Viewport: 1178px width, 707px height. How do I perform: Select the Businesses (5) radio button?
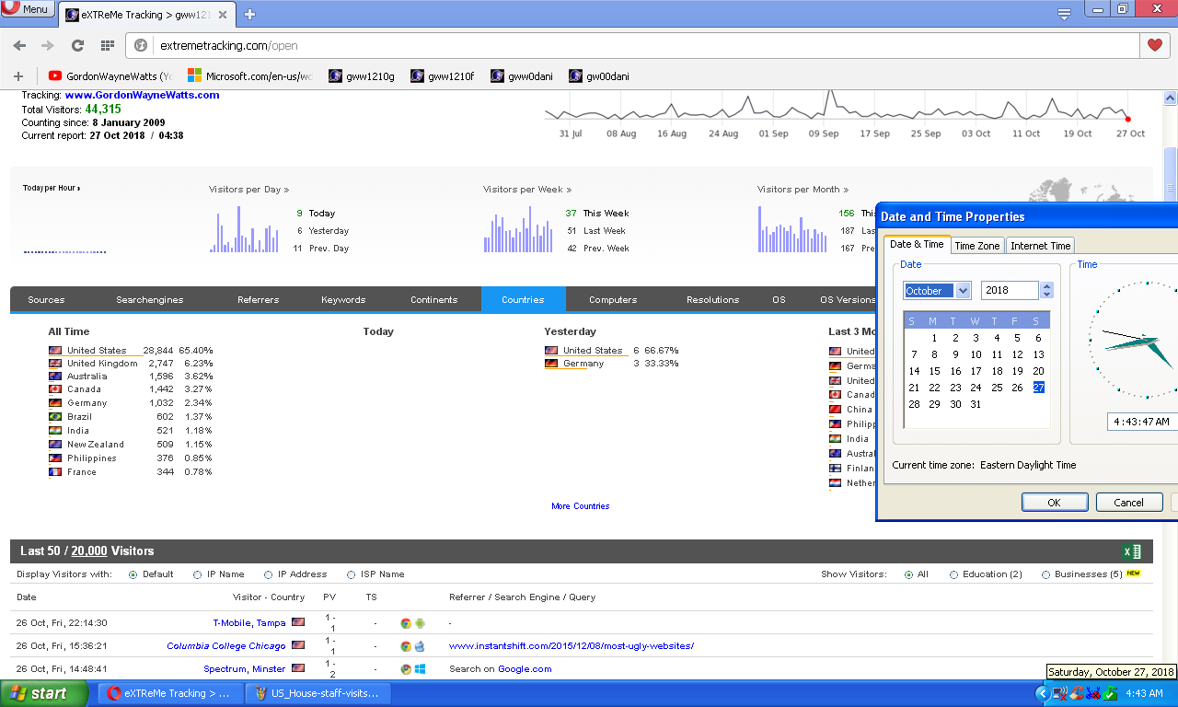[1046, 574]
